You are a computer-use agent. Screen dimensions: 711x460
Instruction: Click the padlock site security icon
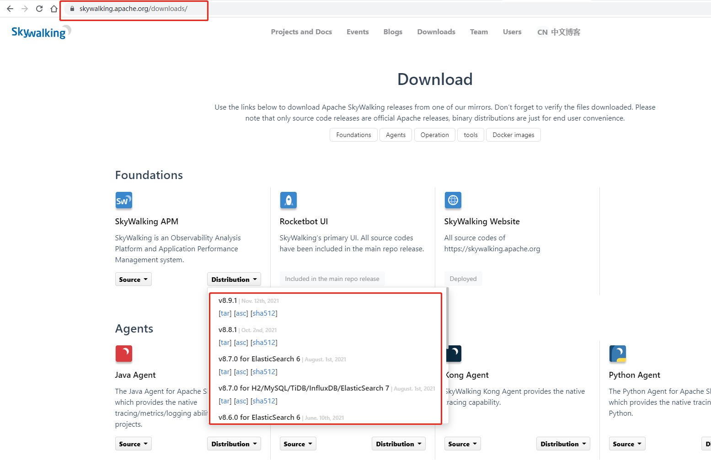pos(72,9)
